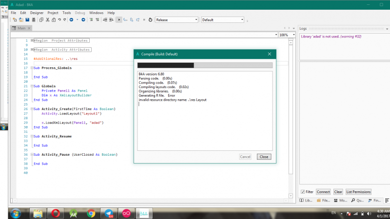The image size is (390, 219).
Task: Click the Undo arrow icon
Action: (59, 20)
